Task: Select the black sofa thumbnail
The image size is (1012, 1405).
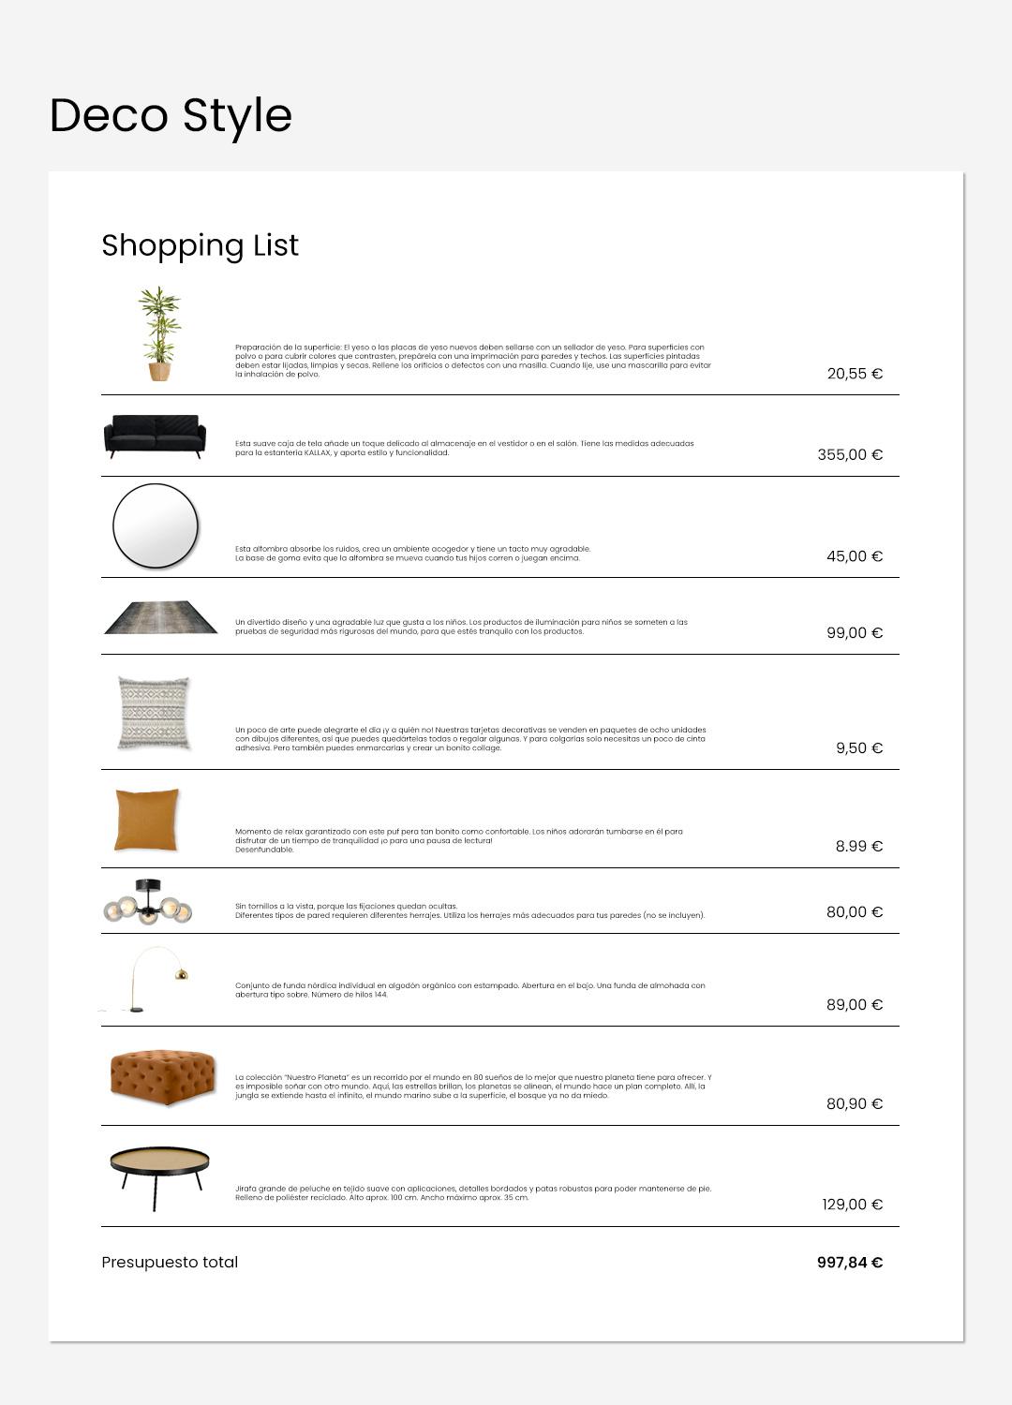Action: (155, 436)
